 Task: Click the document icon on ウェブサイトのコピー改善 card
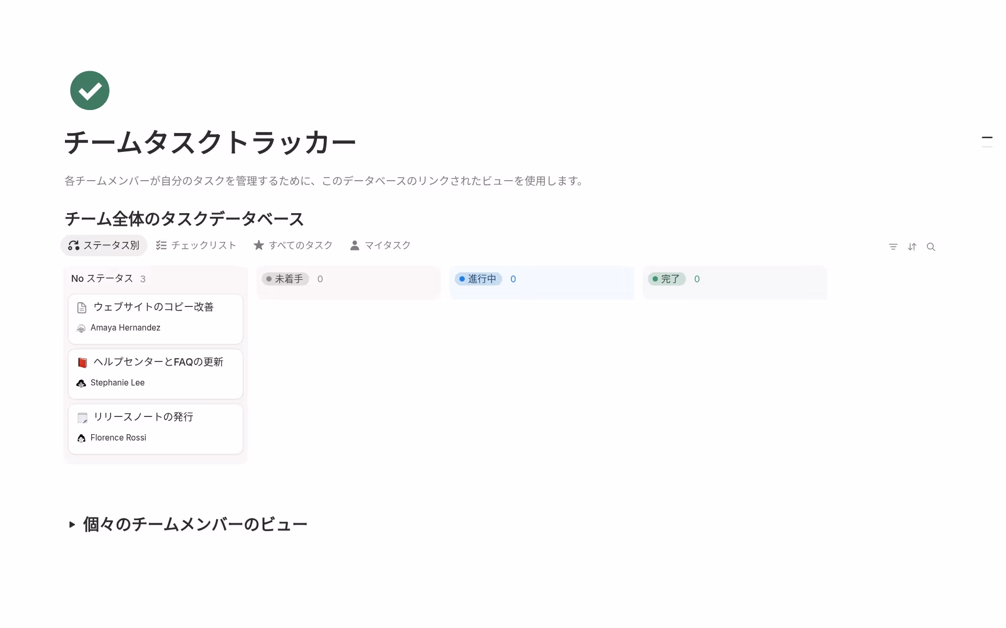pyautogui.click(x=82, y=307)
